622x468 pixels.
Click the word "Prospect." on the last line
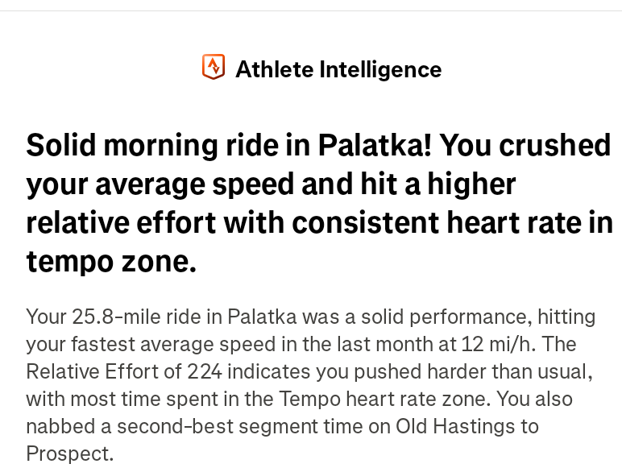click(x=70, y=454)
